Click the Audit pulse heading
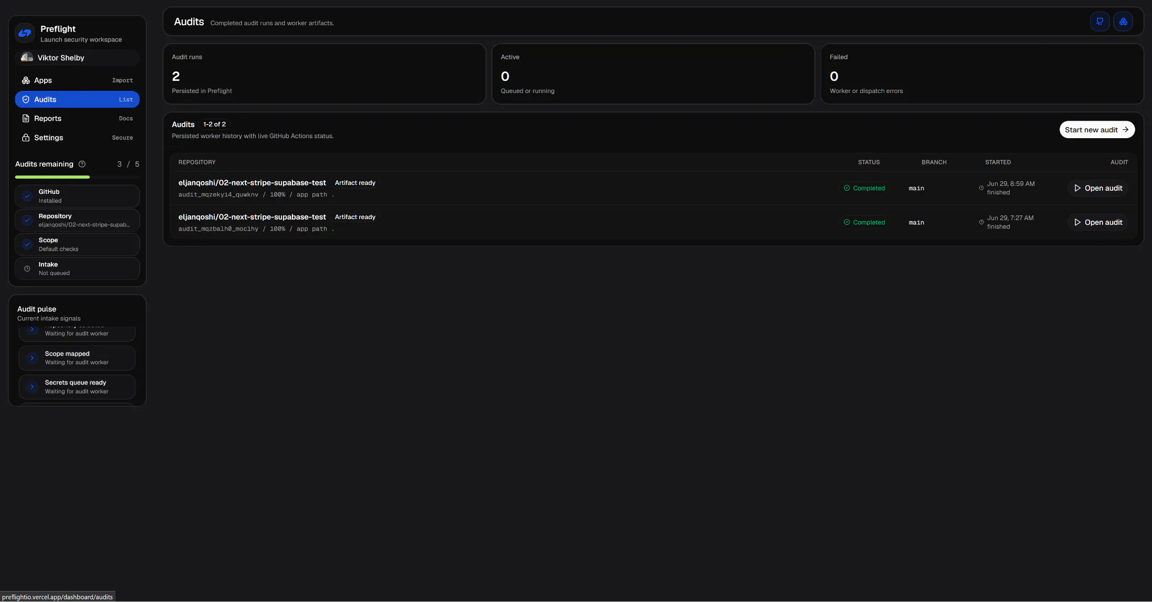Screen dimensions: 1152x602 coord(37,309)
